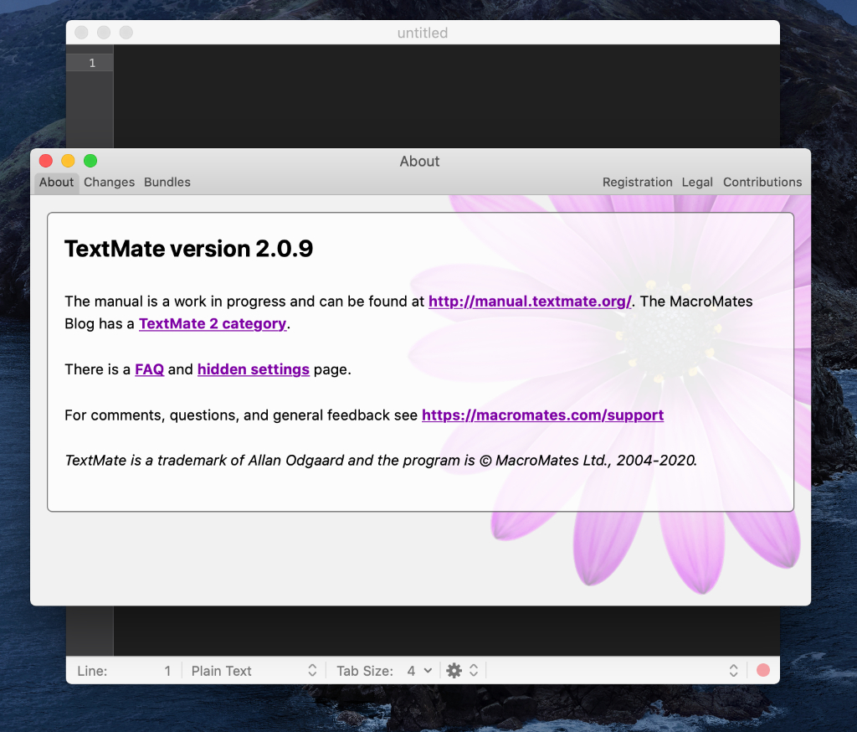The image size is (857, 732).
Task: Show the Registration tab
Action: (x=637, y=183)
